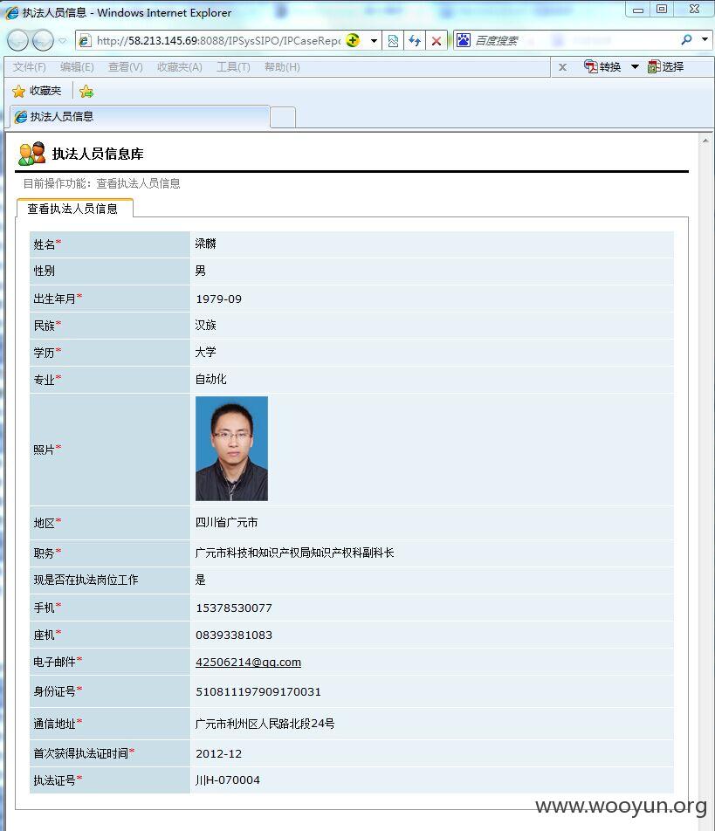
Task: Open the 查看(V) menu
Action: (126, 67)
